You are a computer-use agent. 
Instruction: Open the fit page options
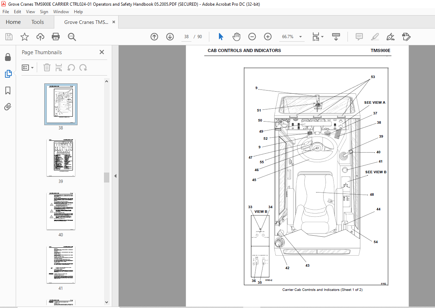tap(317, 37)
